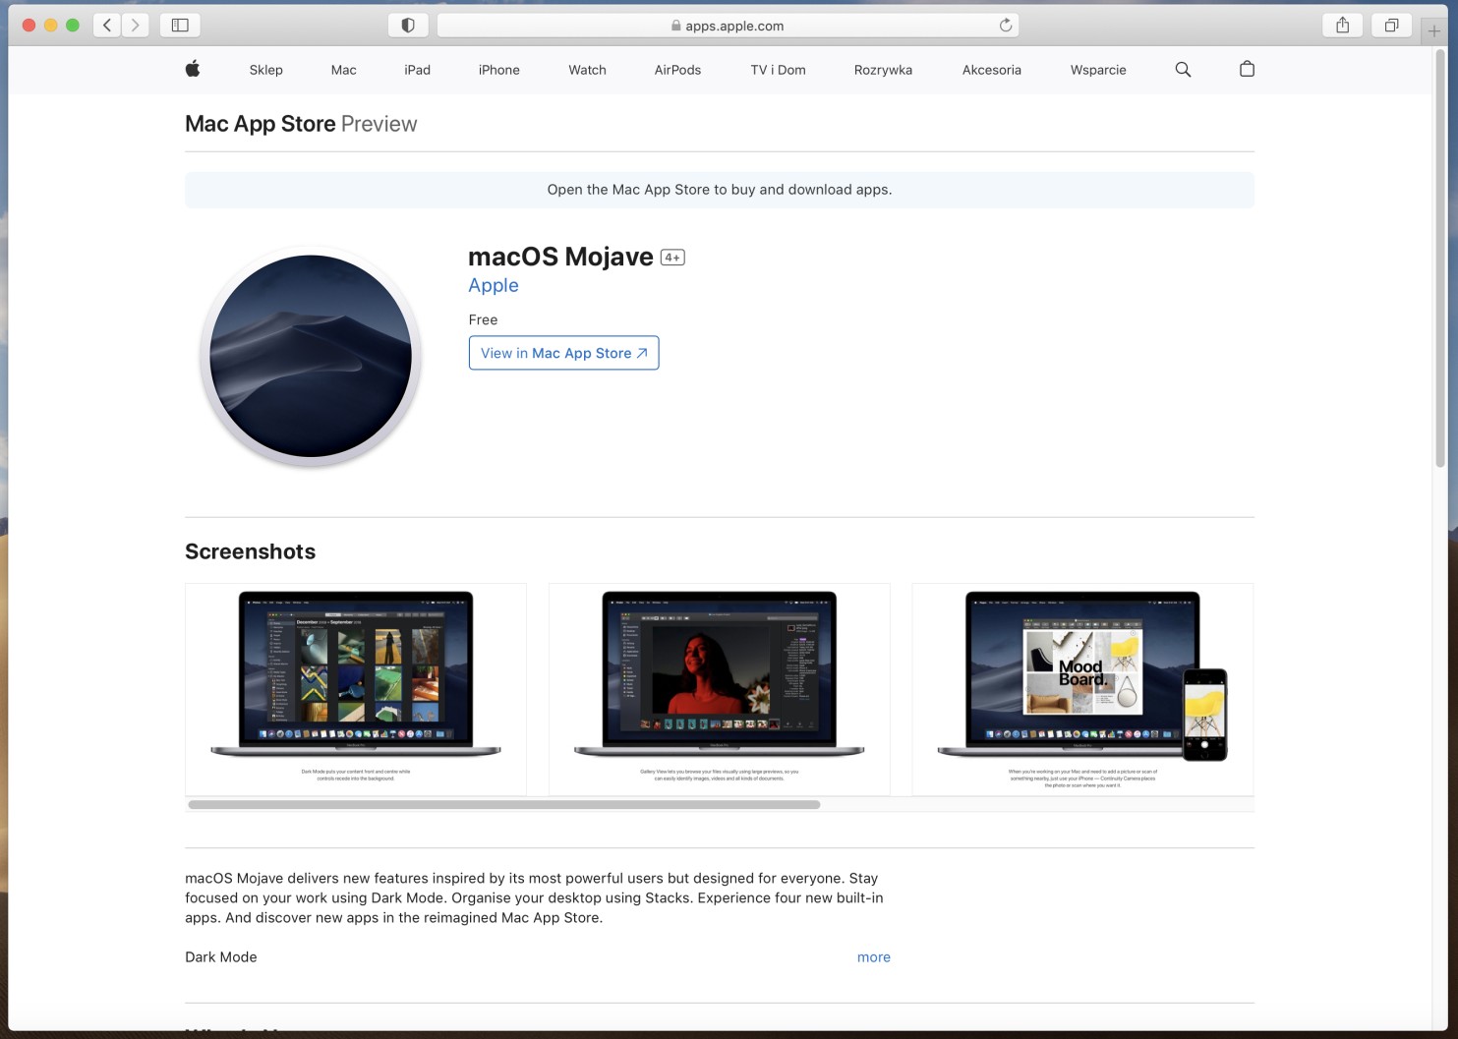This screenshot has height=1039, width=1458.
Task: Click the Open the Mac App Store banner
Action: pyautogui.click(x=720, y=190)
